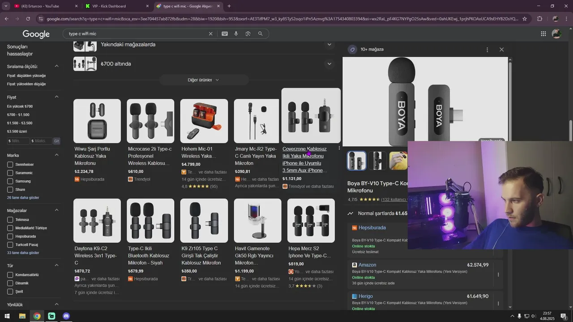Check the Dinamik type filter
This screenshot has height=322, width=573.
10,283
